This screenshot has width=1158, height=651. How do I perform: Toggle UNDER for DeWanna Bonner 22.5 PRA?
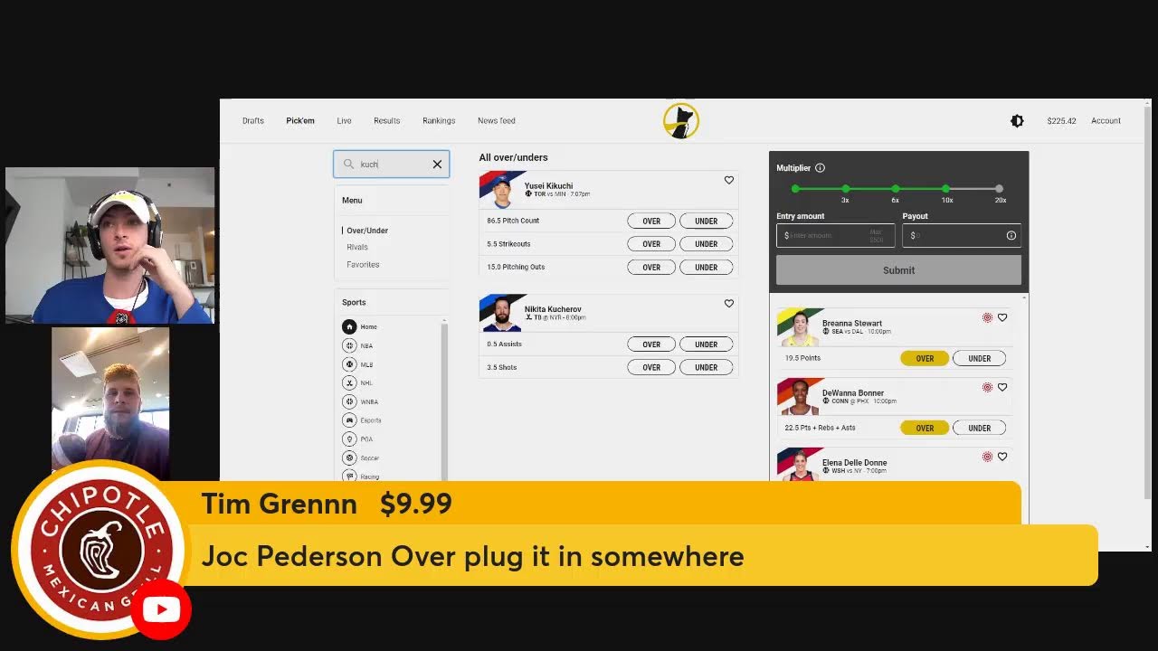tap(980, 428)
